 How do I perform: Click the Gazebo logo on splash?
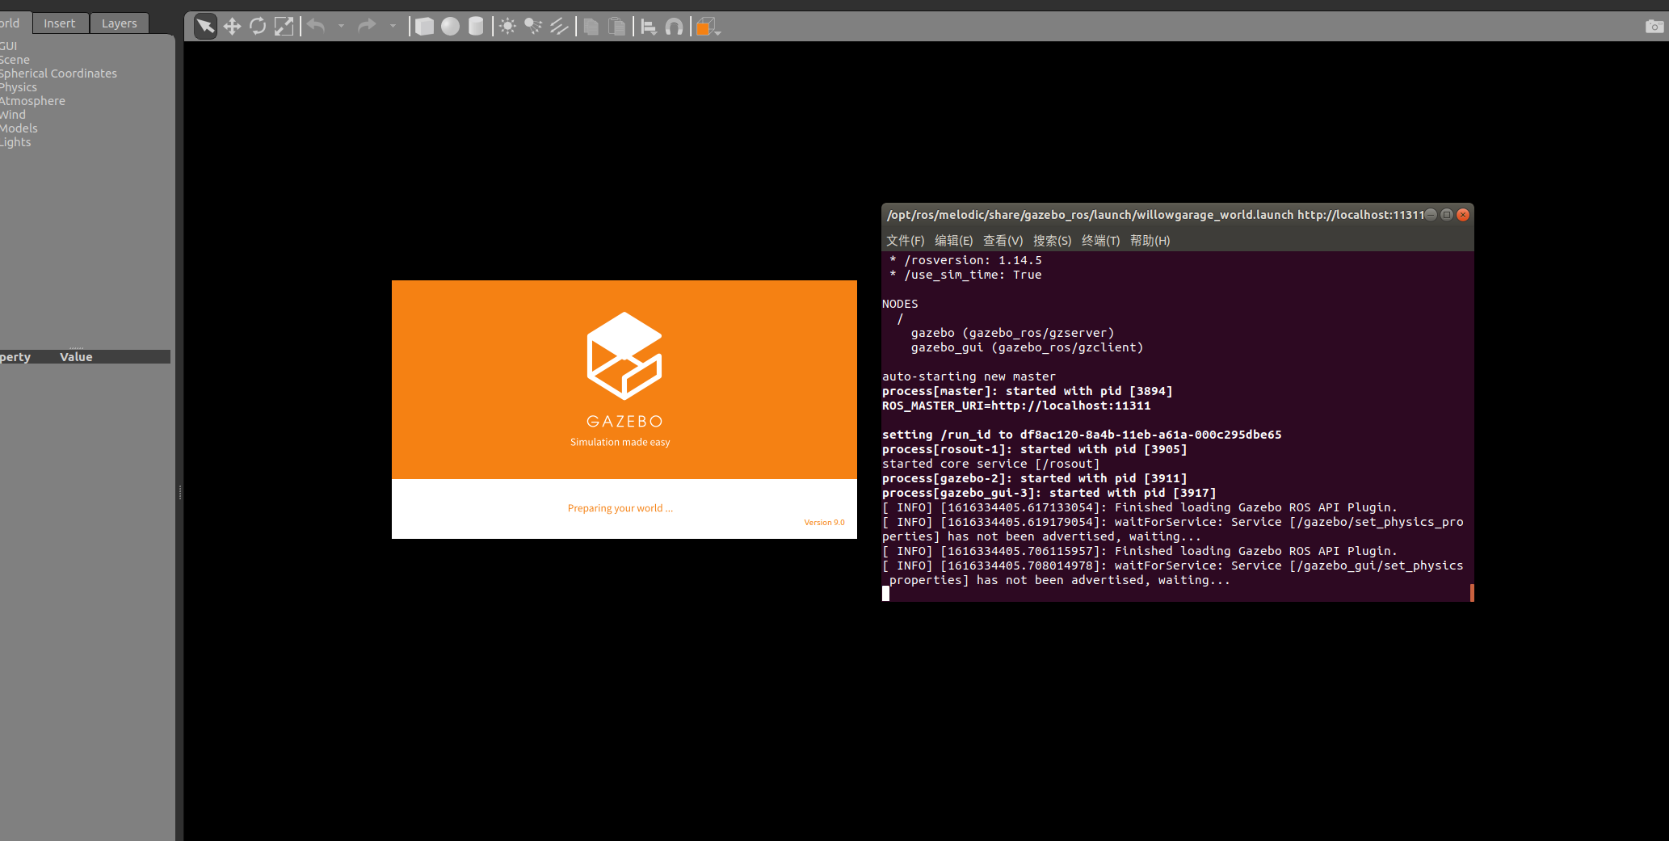pos(624,355)
